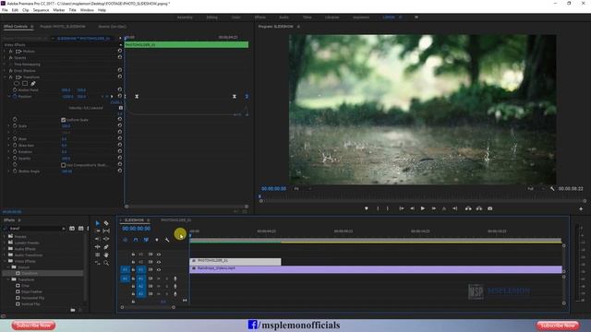Enable Use Composition's Shutter Angle checkbox

click(x=64, y=165)
